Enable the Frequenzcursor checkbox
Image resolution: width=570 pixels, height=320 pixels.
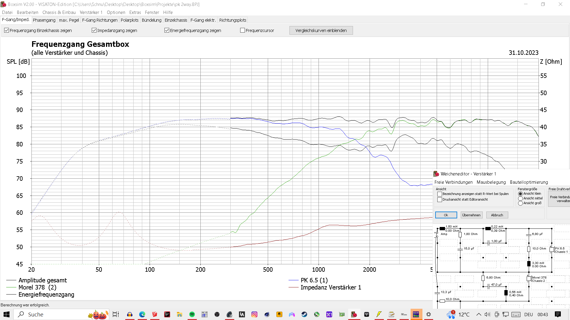243,30
